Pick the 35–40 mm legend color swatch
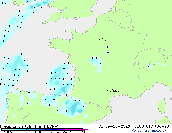The height and width of the screenshot is (133, 172). coord(67,129)
